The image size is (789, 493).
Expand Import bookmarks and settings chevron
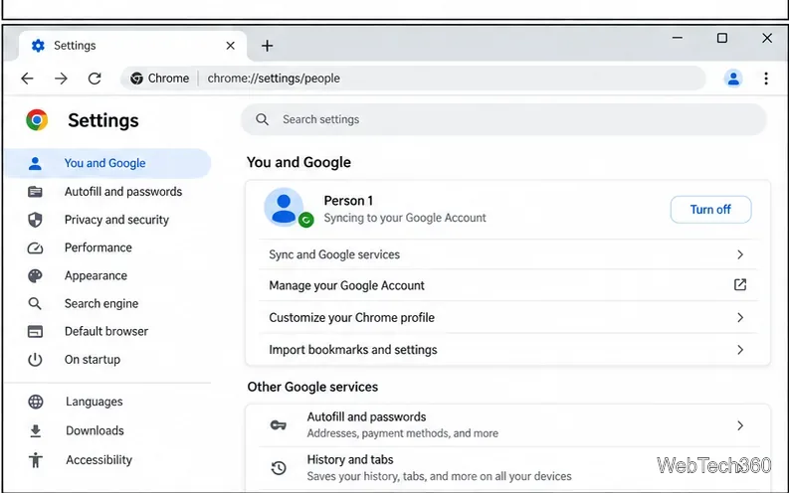(739, 350)
